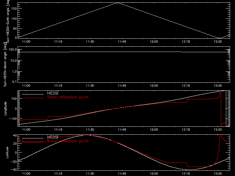
Task: Click the 12:15 tick under the Moon angle plot
Action: pos(186,86)
